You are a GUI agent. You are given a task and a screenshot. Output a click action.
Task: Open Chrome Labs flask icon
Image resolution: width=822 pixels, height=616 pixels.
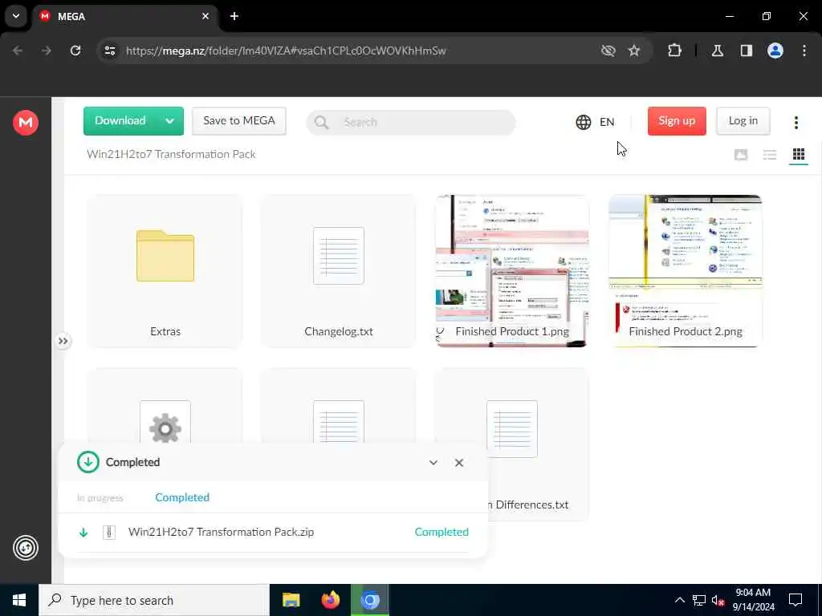coord(718,51)
